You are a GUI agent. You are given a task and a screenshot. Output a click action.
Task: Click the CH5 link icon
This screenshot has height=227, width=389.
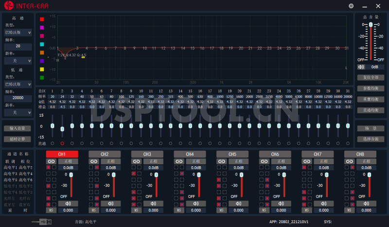221,161
